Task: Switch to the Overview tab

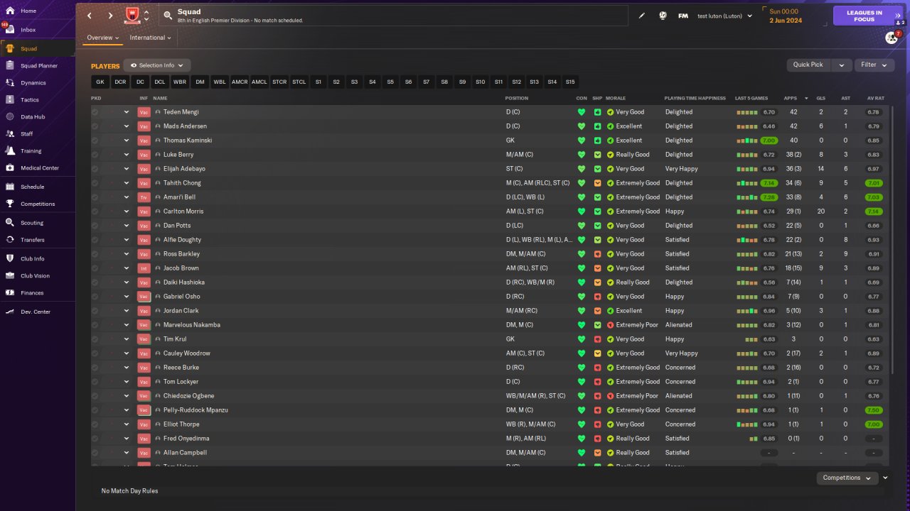Action: point(103,38)
